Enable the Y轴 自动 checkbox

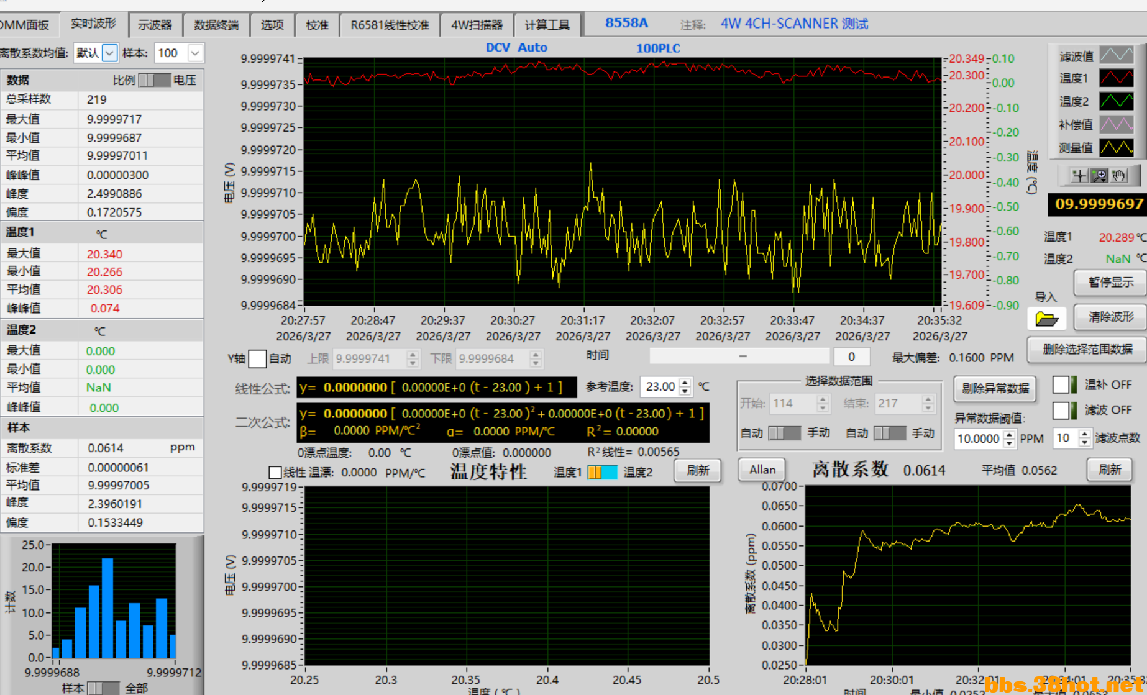coord(257,358)
